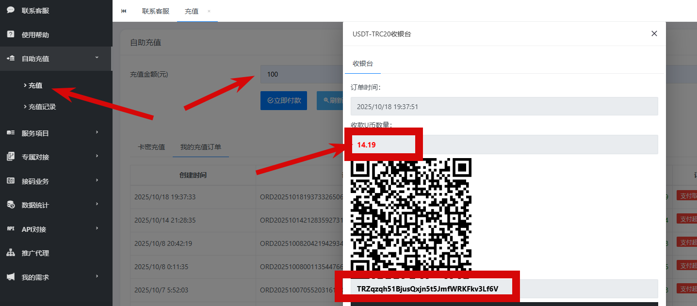This screenshot has height=306, width=697.
Task: Select the 充值 submenu item
Action: (x=35, y=85)
